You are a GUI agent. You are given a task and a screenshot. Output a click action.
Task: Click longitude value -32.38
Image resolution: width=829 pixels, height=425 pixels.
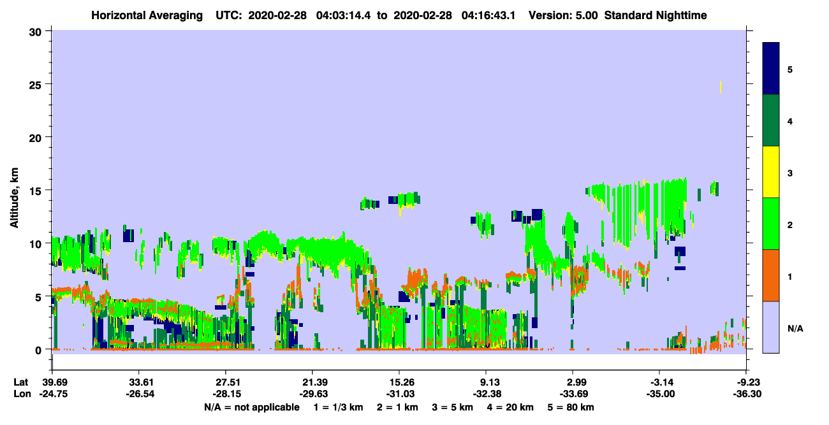click(x=487, y=394)
